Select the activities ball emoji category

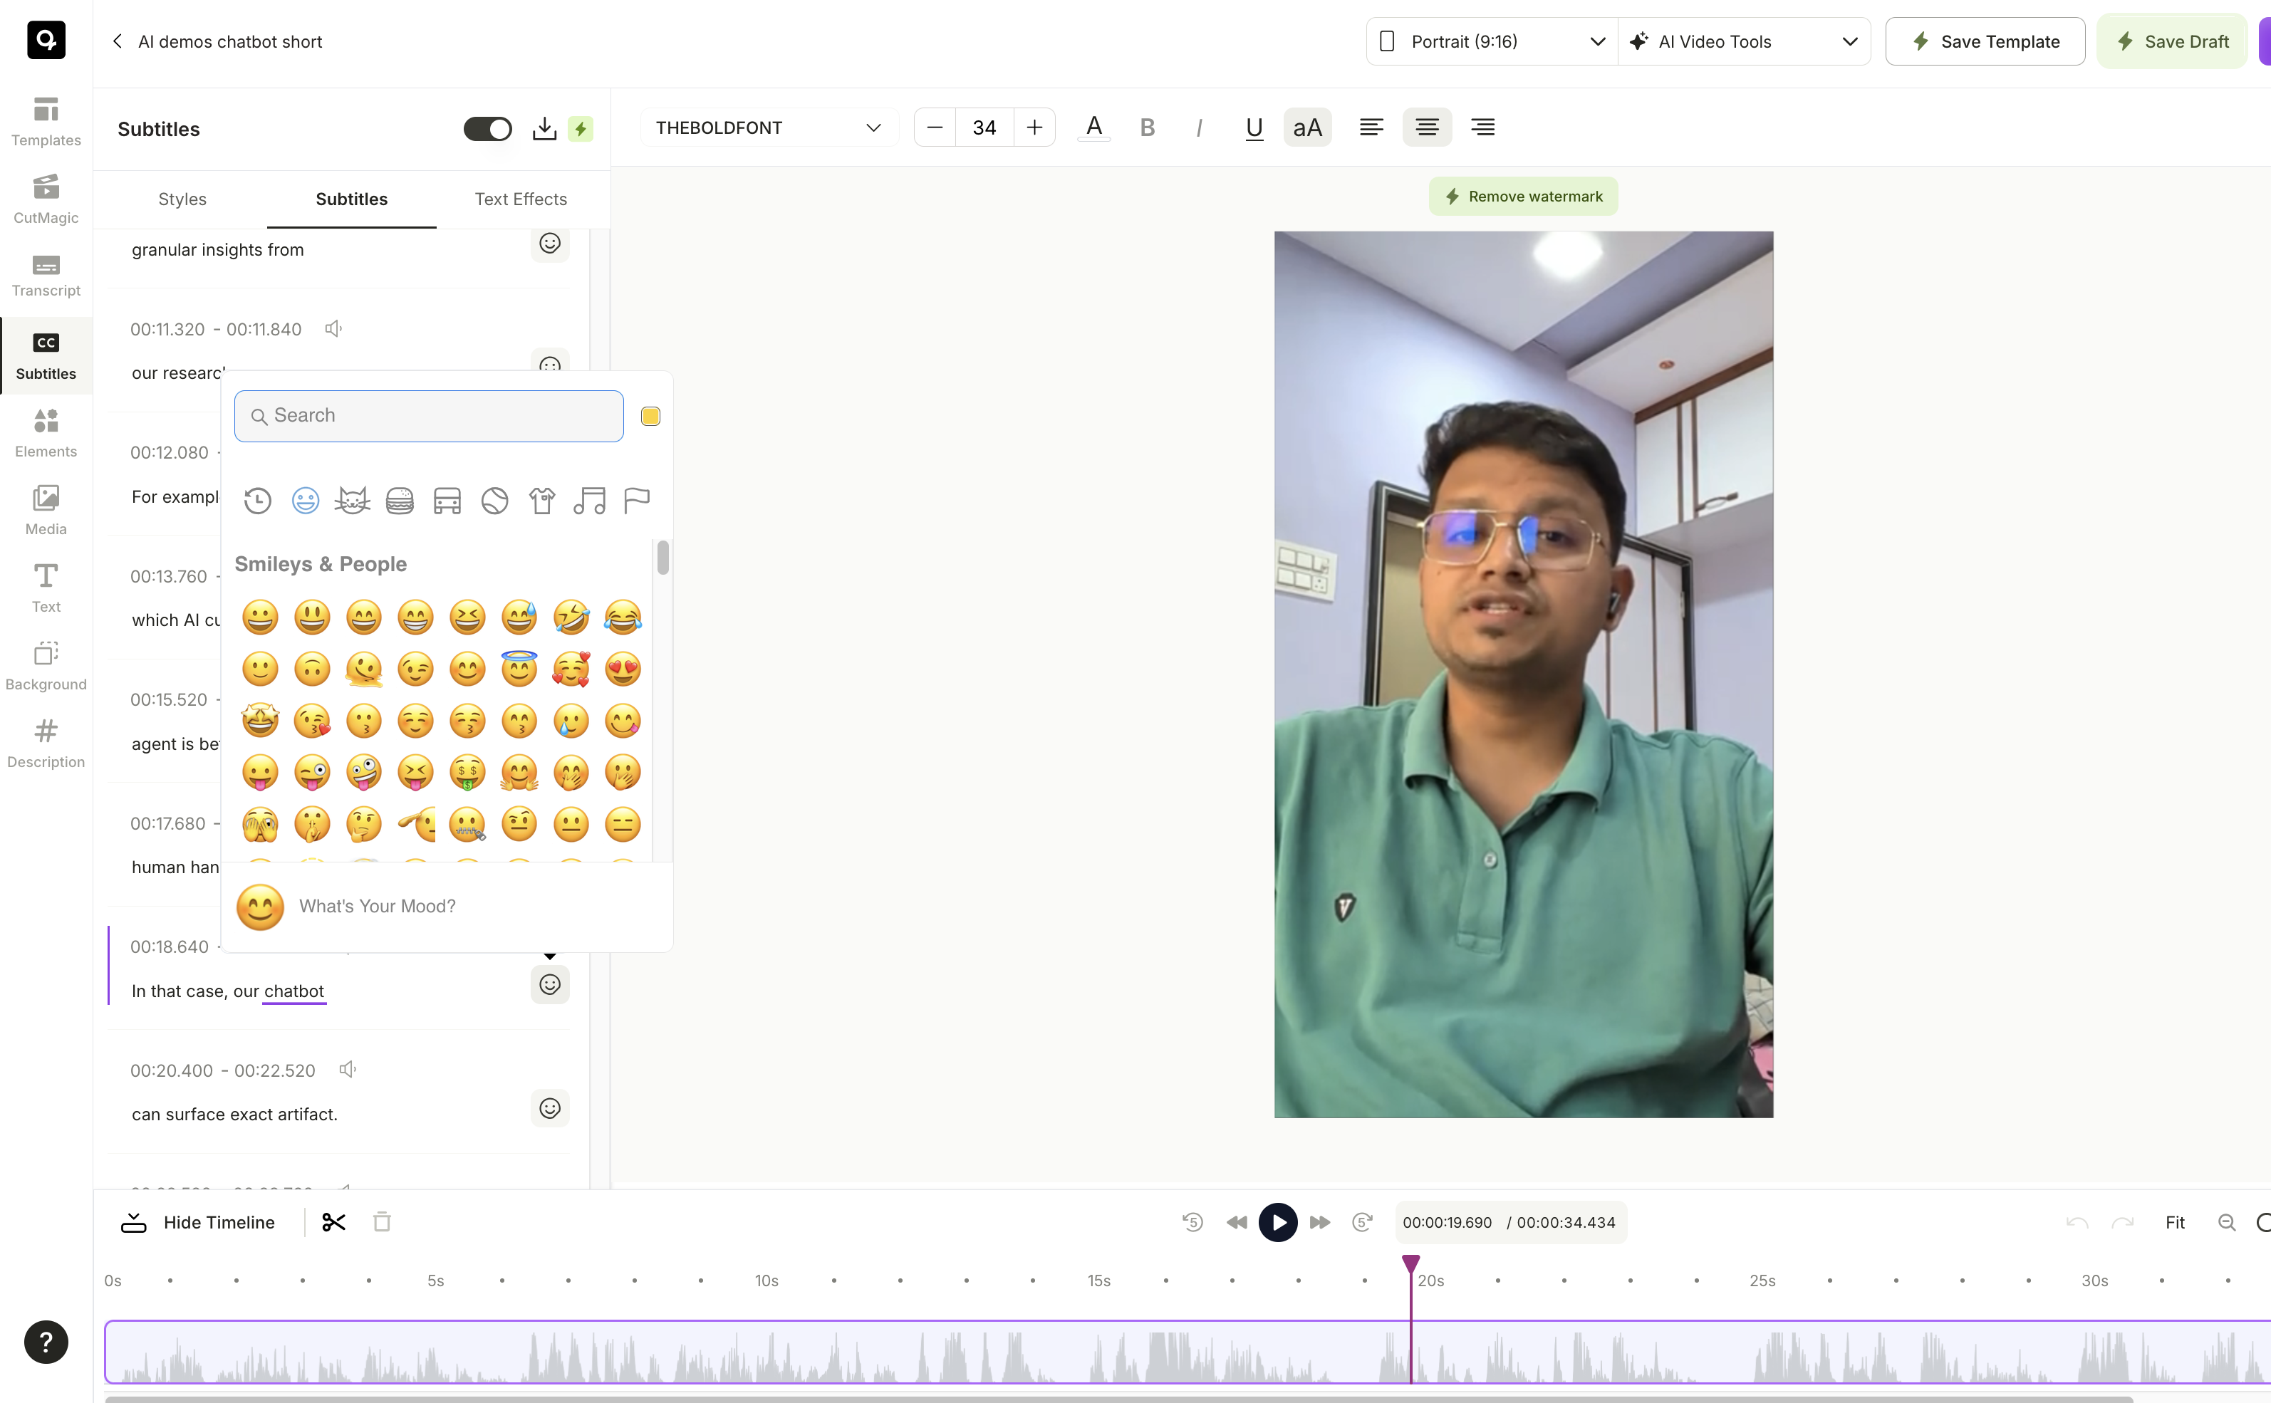(494, 501)
